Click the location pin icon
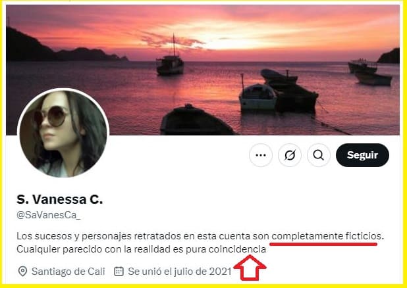The width and height of the screenshot is (407, 288). (x=22, y=272)
